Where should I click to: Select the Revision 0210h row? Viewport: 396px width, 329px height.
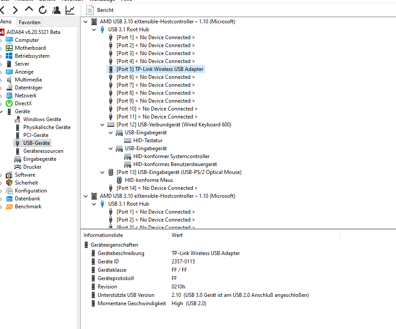click(x=141, y=287)
